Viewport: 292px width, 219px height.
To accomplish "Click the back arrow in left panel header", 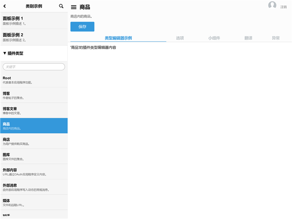I will coord(5,6).
